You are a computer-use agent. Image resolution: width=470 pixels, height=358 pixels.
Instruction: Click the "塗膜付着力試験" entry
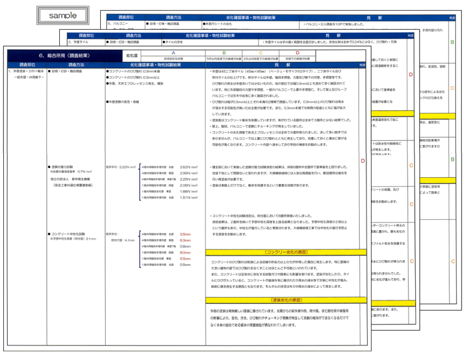60,167
